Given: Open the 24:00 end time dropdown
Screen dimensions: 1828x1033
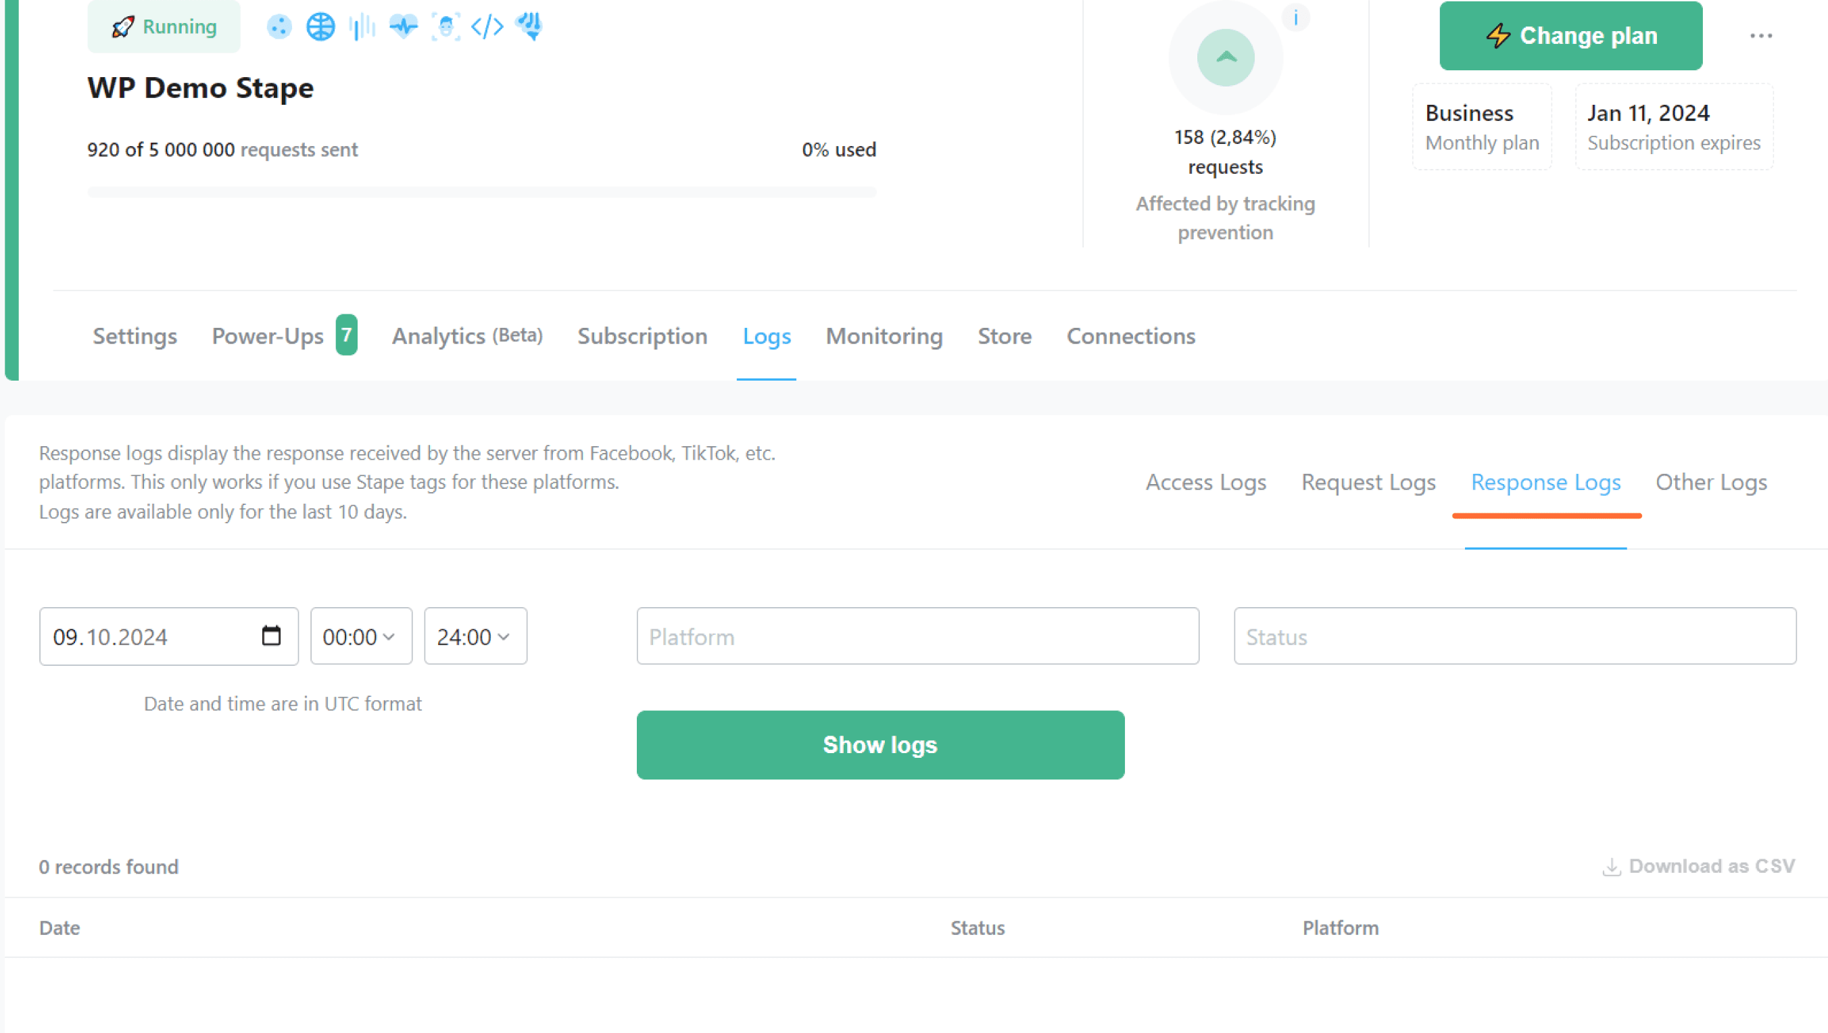Looking at the screenshot, I should pos(475,636).
